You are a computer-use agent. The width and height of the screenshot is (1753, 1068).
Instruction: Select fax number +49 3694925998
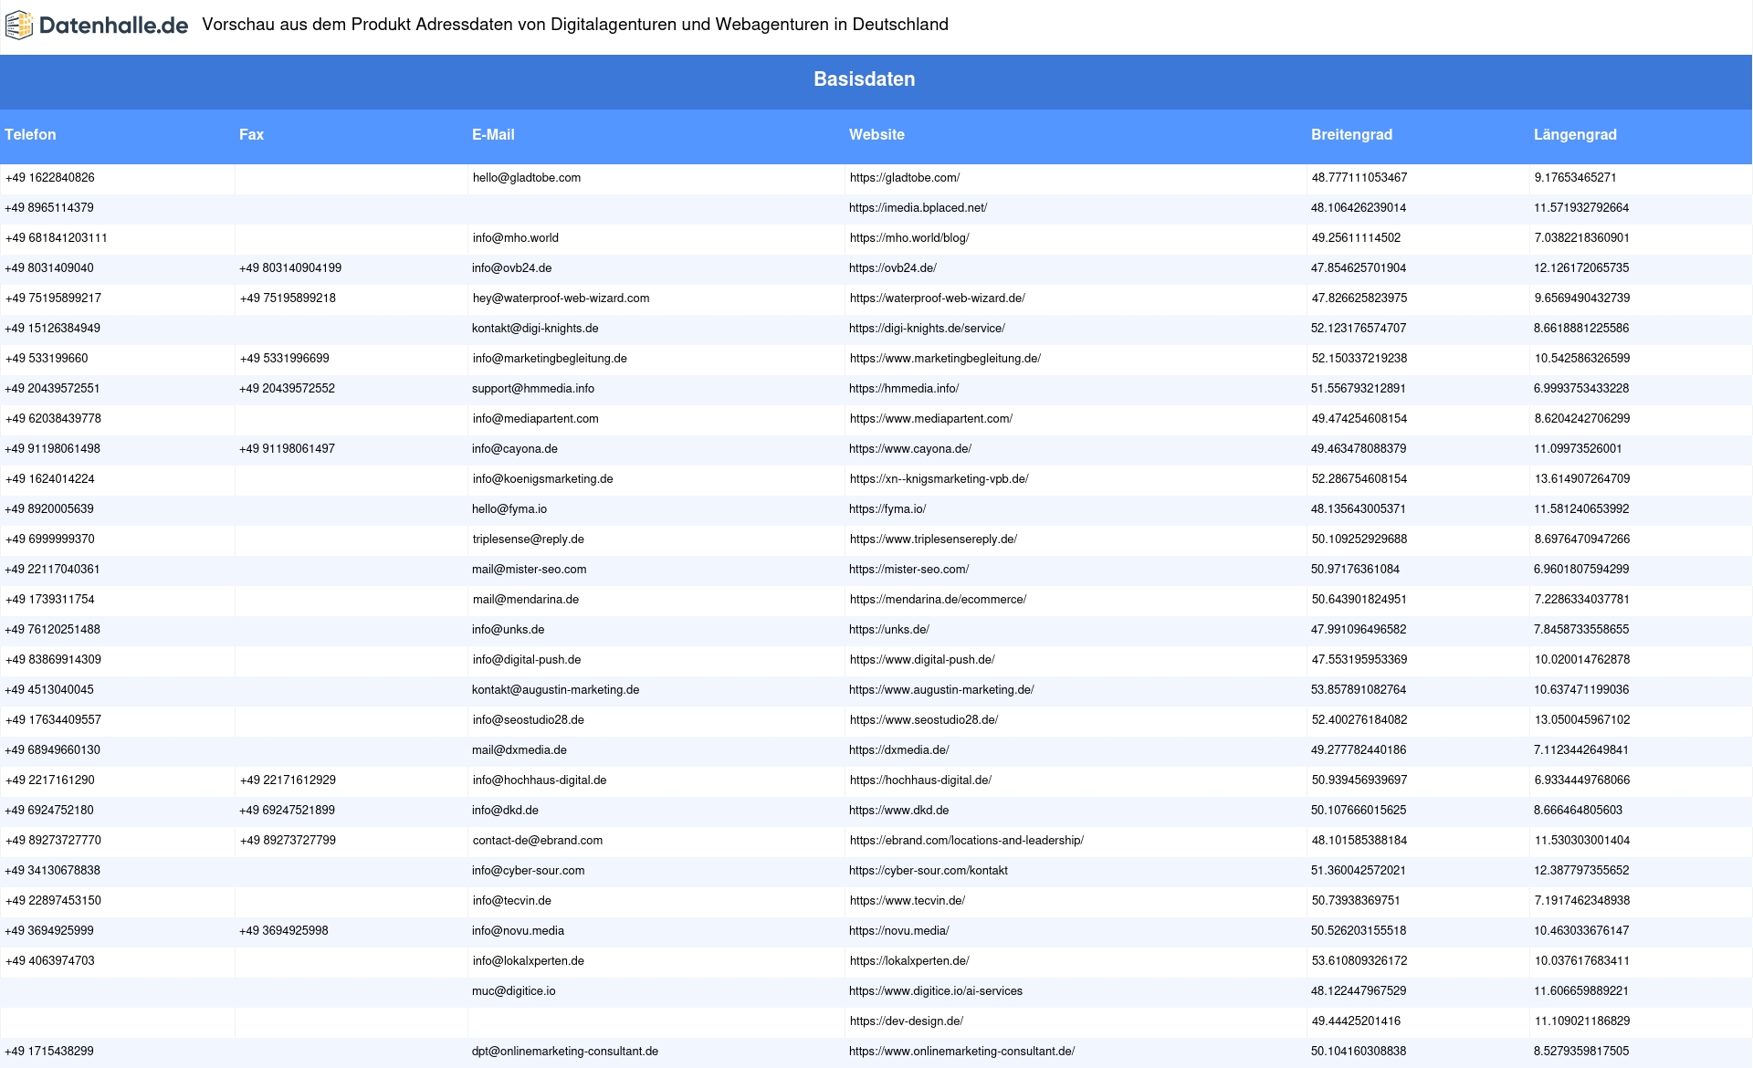(x=284, y=931)
